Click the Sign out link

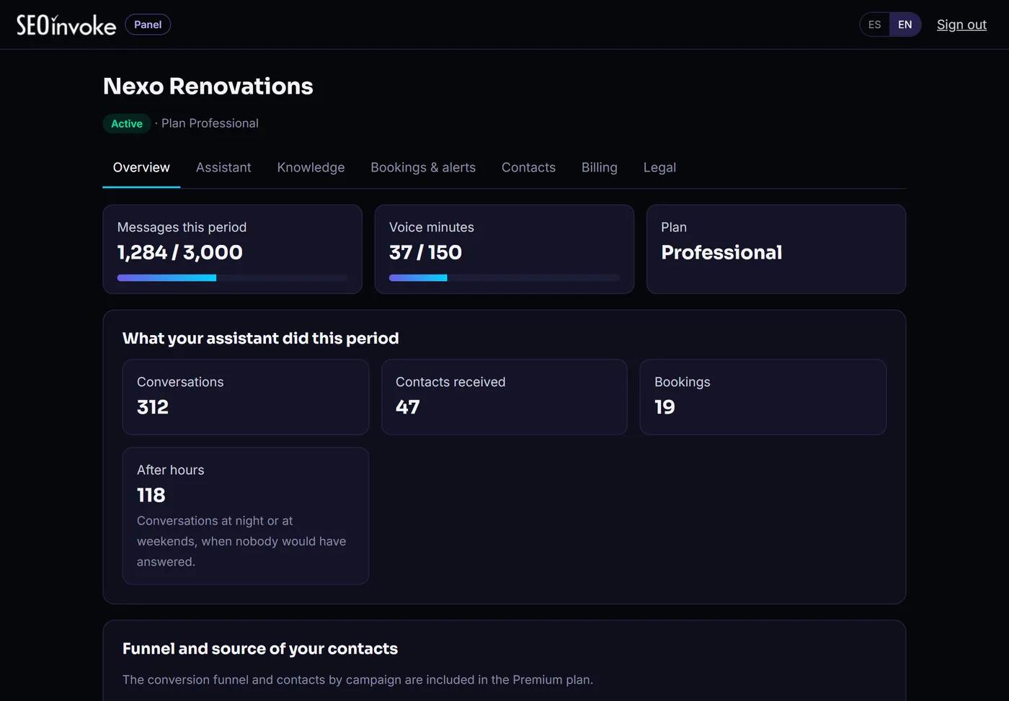[x=961, y=24]
